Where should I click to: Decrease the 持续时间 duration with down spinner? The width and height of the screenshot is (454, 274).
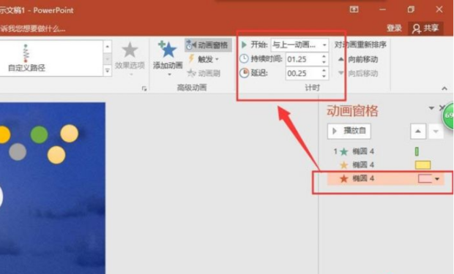tap(324, 62)
